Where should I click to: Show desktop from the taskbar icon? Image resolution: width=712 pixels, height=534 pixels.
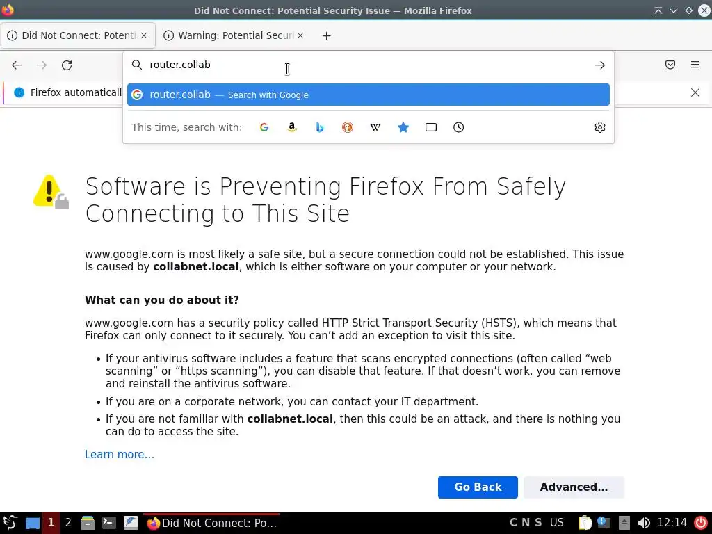point(32,523)
